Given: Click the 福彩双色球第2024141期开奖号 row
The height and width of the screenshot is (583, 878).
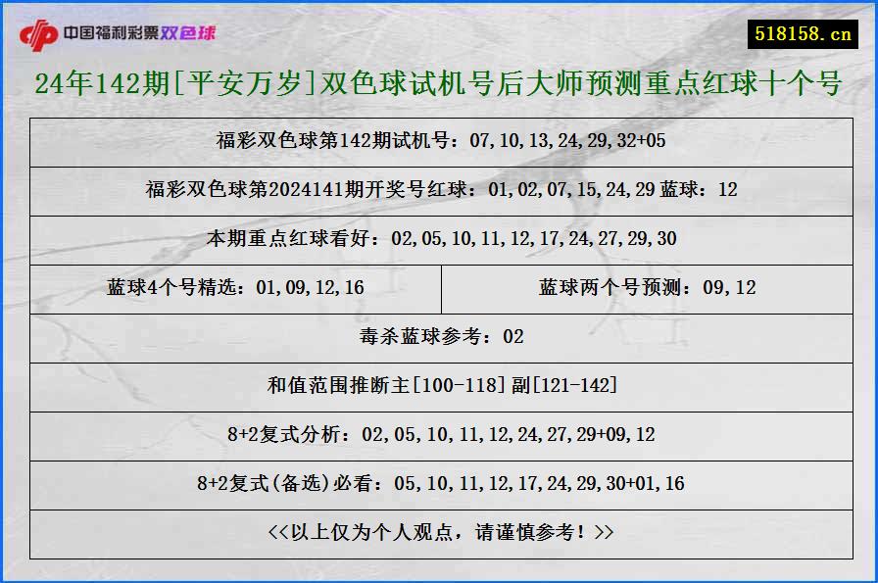Looking at the screenshot, I should click(x=439, y=190).
